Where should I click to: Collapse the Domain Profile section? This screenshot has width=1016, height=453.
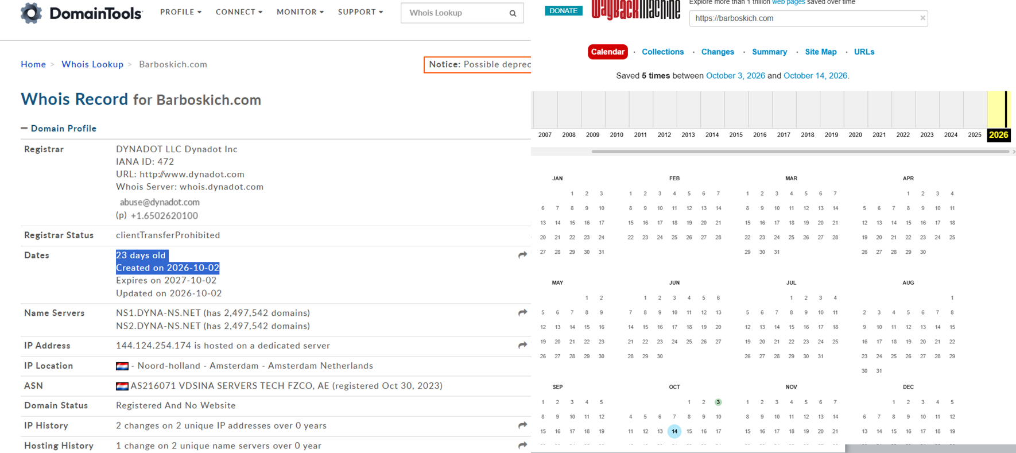pos(59,129)
